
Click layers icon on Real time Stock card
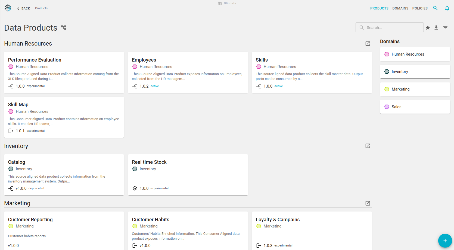135,188
